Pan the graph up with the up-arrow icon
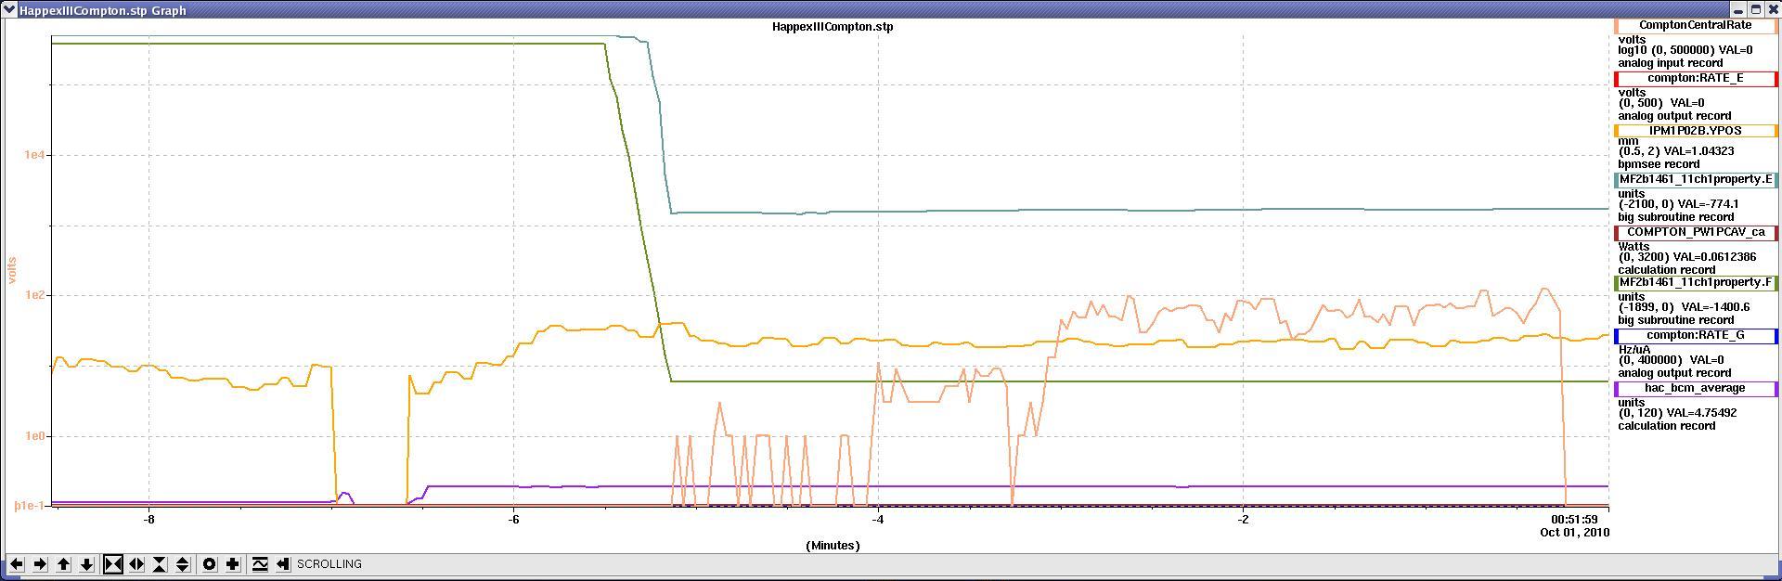 [64, 564]
